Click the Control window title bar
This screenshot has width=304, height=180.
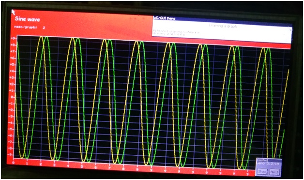(x=269, y=160)
